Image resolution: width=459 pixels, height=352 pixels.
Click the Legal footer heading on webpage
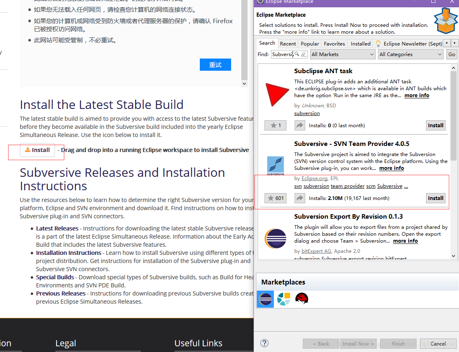coord(66,343)
